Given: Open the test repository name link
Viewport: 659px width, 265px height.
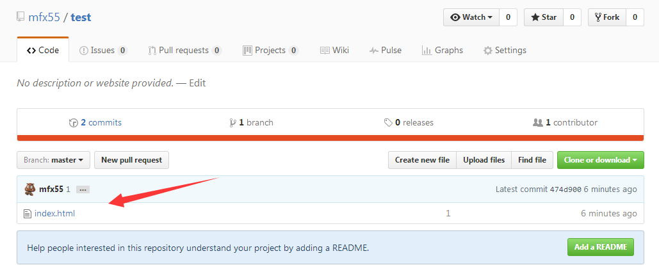Looking at the screenshot, I should click(x=81, y=17).
